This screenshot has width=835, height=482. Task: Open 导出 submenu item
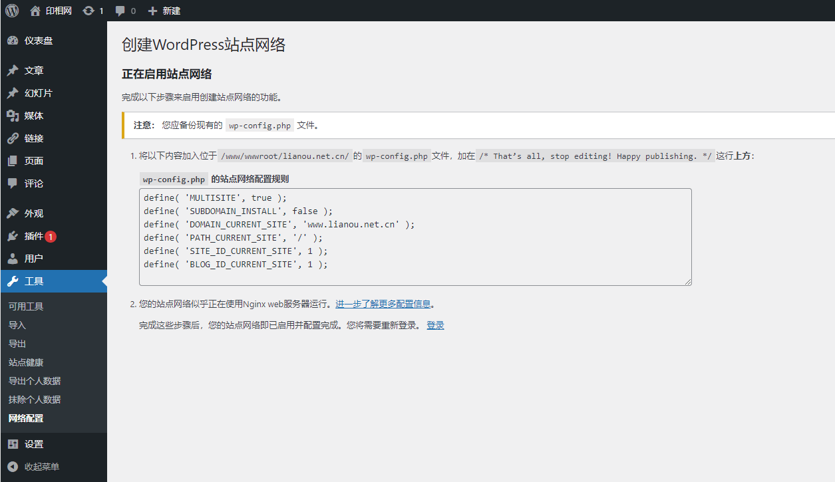[17, 344]
